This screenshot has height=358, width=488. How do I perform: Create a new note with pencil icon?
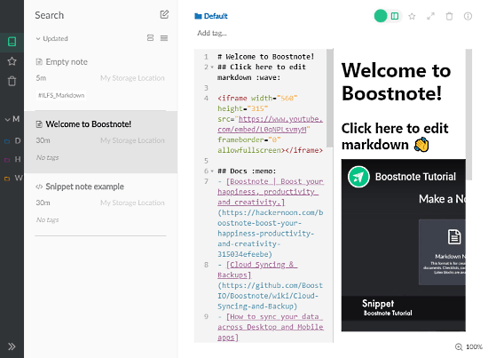tap(164, 14)
